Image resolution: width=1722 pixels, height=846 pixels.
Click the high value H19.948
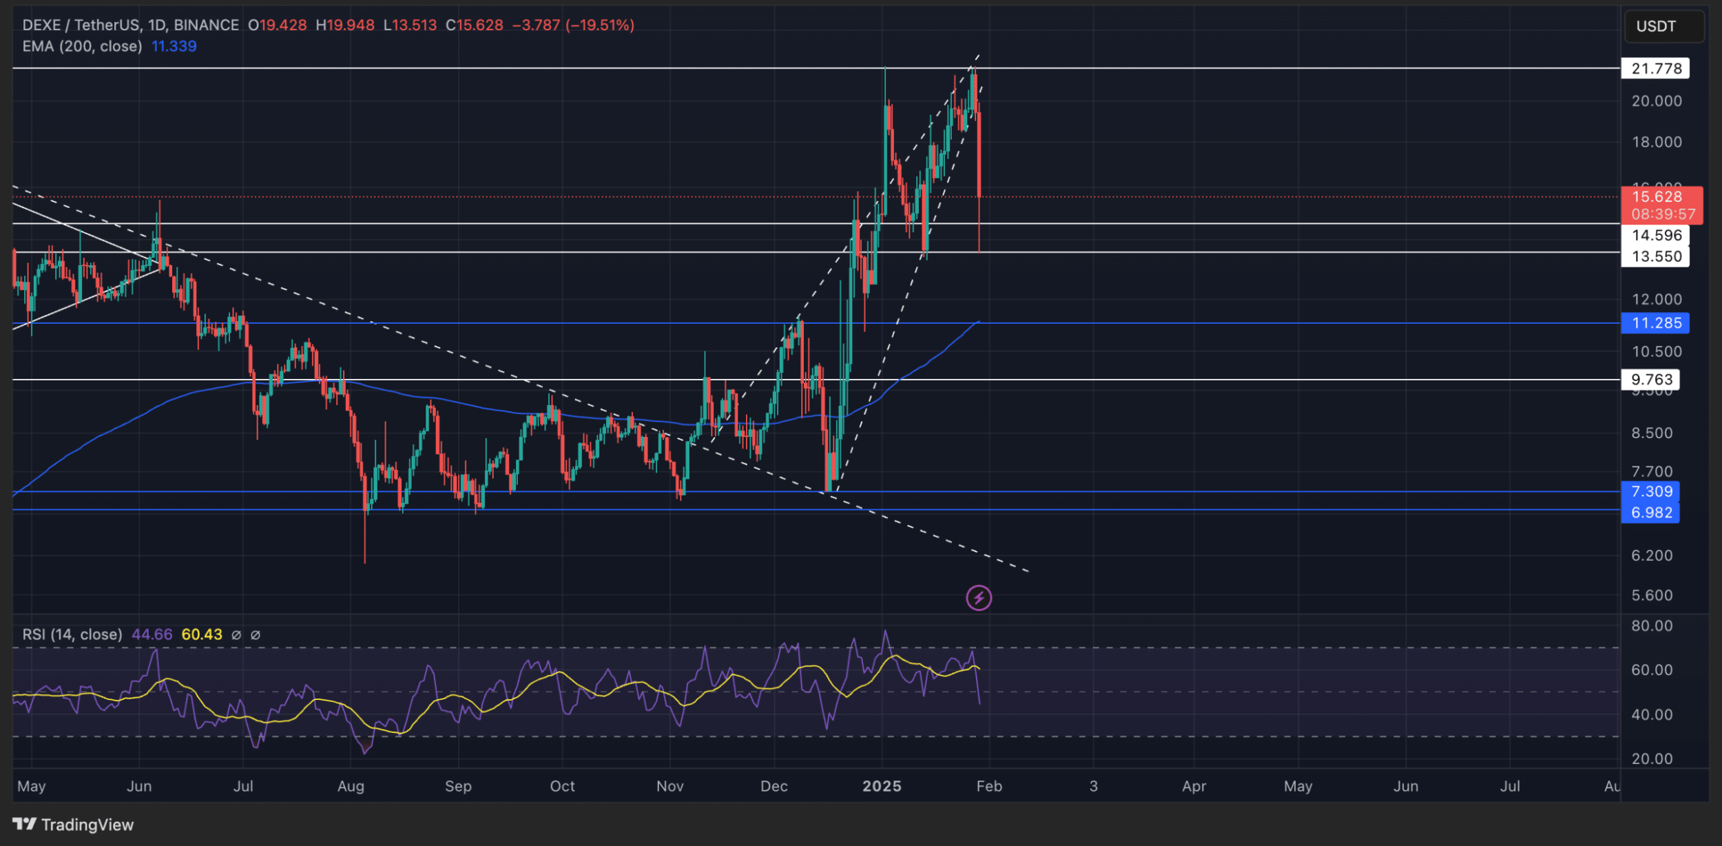point(344,25)
